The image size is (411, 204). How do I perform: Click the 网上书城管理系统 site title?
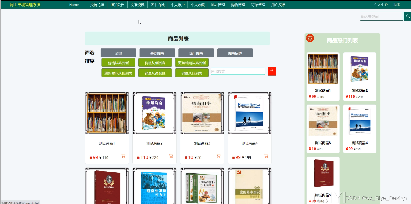click(25, 5)
